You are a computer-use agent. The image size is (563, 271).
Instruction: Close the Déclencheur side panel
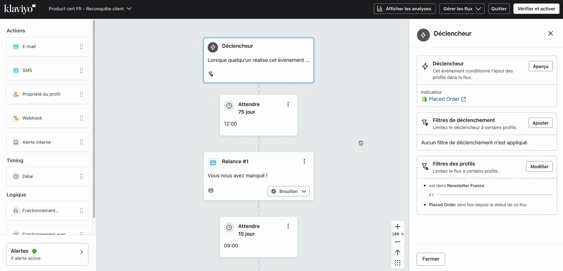[x=551, y=33]
